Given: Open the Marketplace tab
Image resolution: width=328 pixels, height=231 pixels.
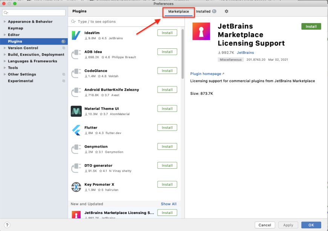Looking at the screenshot, I should point(178,11).
